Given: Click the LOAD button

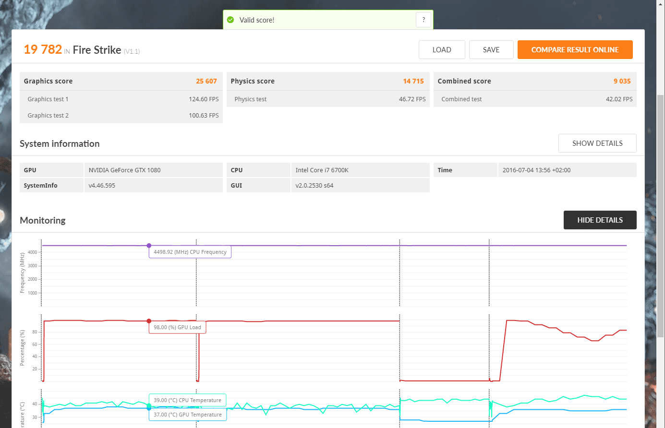Looking at the screenshot, I should coord(442,50).
